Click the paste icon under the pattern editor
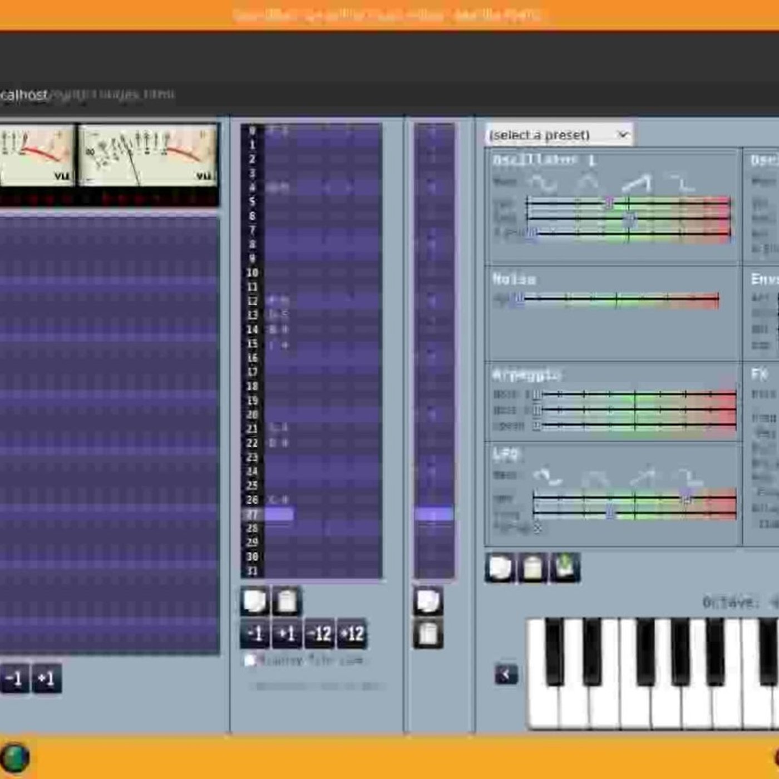The height and width of the screenshot is (779, 779). pos(287,601)
